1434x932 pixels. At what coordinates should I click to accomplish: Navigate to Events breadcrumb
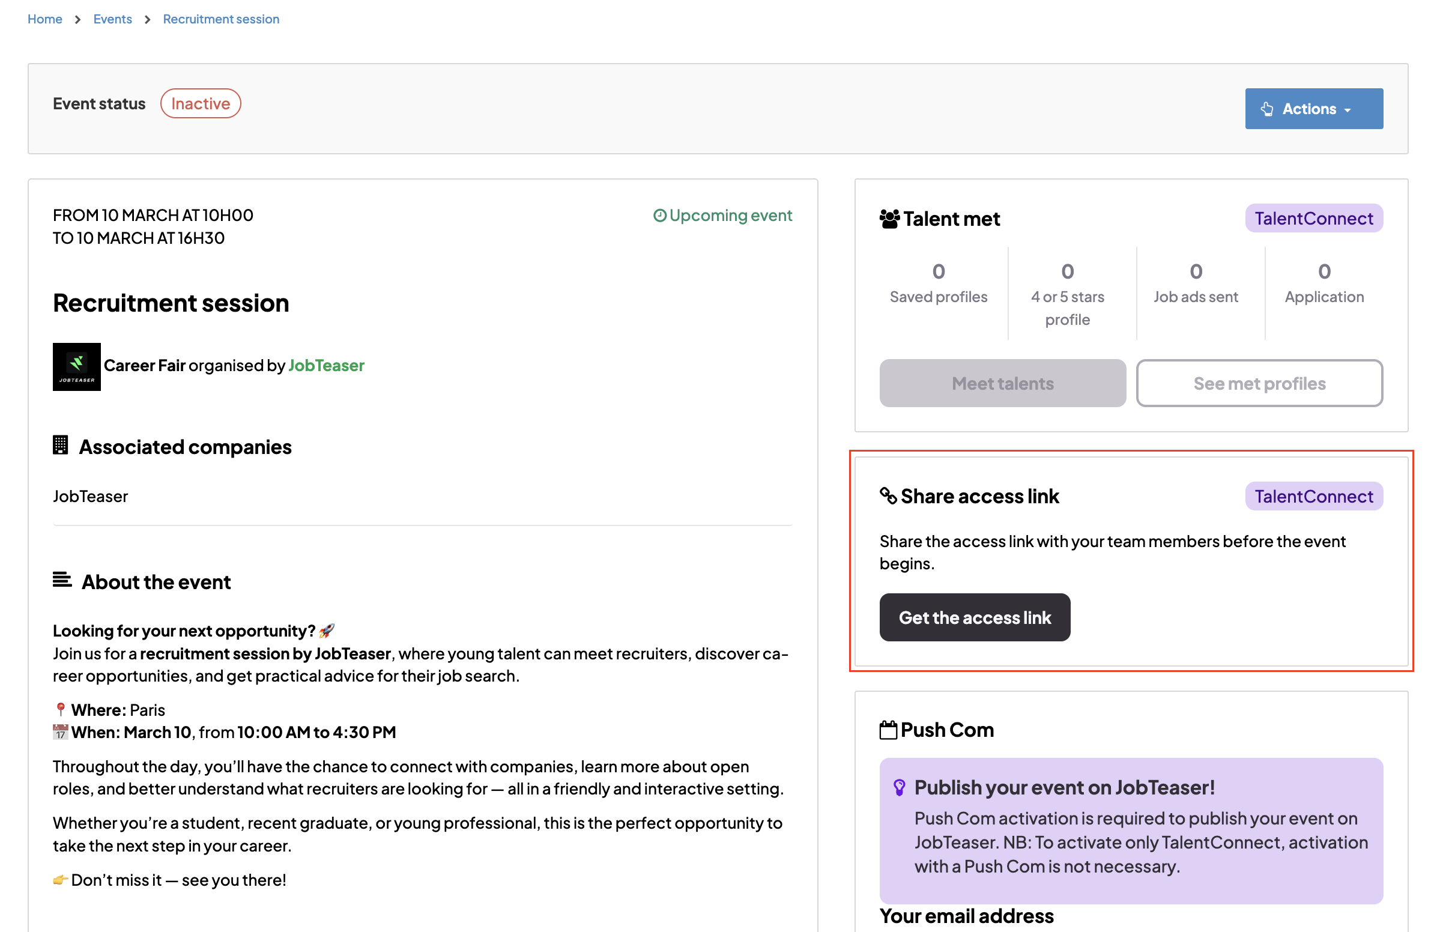coord(113,19)
